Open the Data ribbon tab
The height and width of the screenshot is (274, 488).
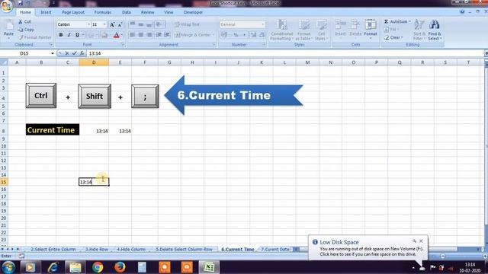click(x=127, y=12)
